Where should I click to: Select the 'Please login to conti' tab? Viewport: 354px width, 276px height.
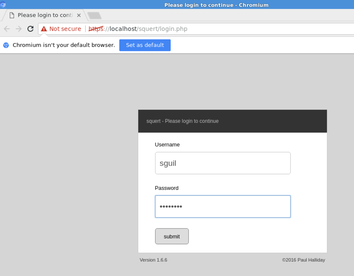[x=45, y=15]
